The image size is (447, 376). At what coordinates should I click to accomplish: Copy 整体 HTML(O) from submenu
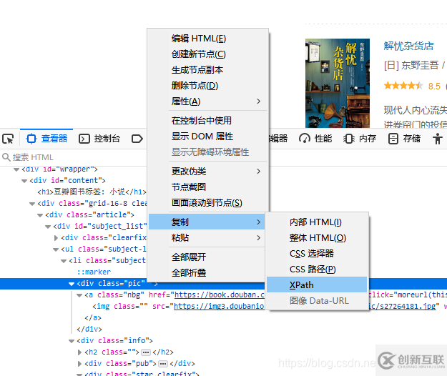(318, 237)
